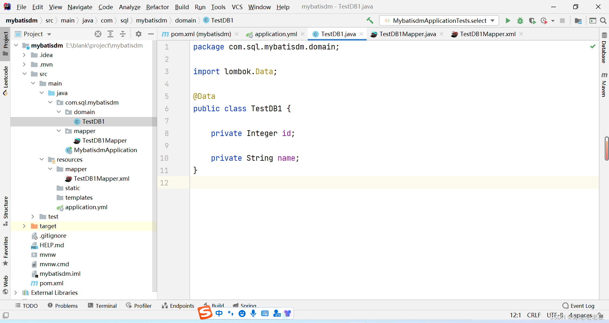Click the 12:1 cursor position indicator
609x323 pixels.
pos(515,315)
